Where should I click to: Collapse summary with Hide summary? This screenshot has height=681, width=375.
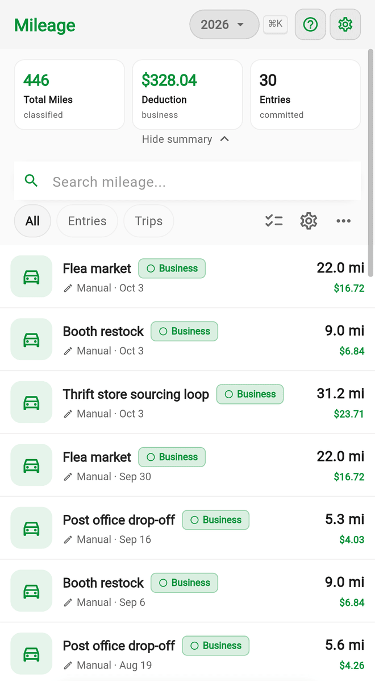[x=186, y=139]
